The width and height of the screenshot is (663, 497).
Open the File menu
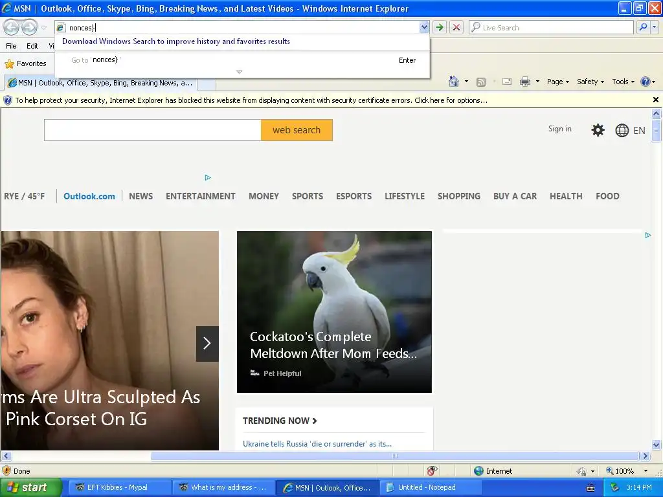tap(12, 46)
